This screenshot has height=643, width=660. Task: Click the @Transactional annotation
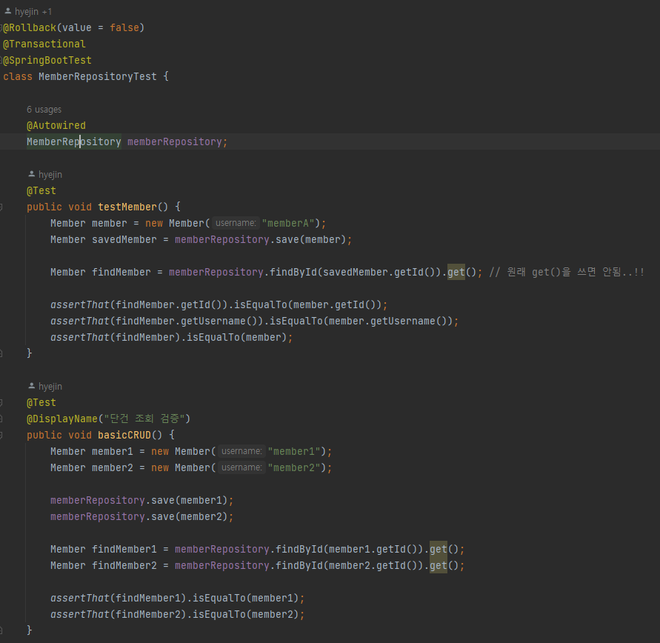pyautogui.click(x=44, y=44)
